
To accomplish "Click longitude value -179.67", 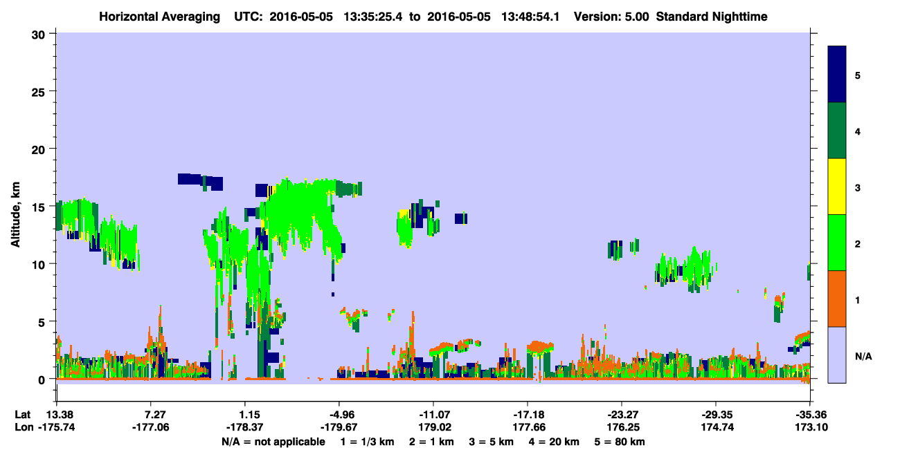I will (339, 428).
